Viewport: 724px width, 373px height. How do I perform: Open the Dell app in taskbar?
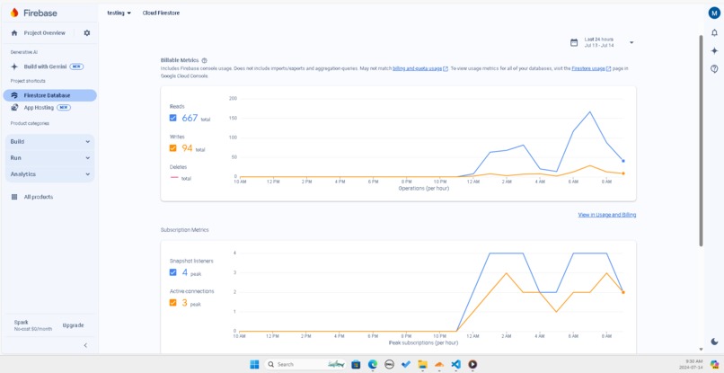[x=389, y=364]
